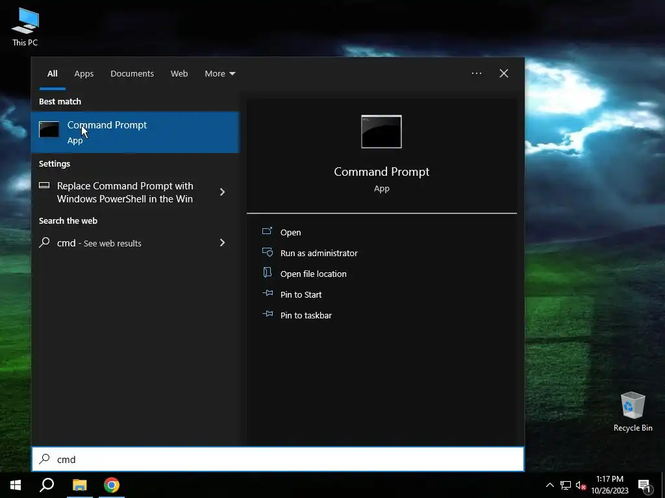This screenshot has width=665, height=498.
Task: Choose Open file location
Action: point(314,274)
